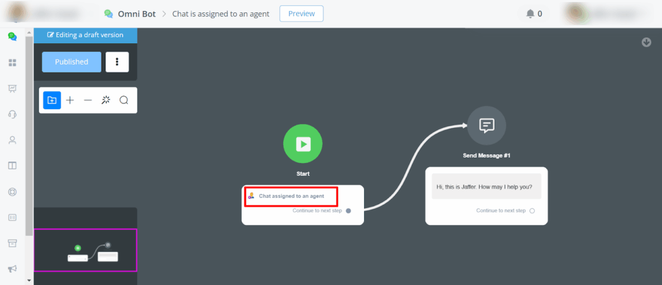Click the auto-arrange magic wand icon
Screen dimensions: 662x285
pos(106,100)
